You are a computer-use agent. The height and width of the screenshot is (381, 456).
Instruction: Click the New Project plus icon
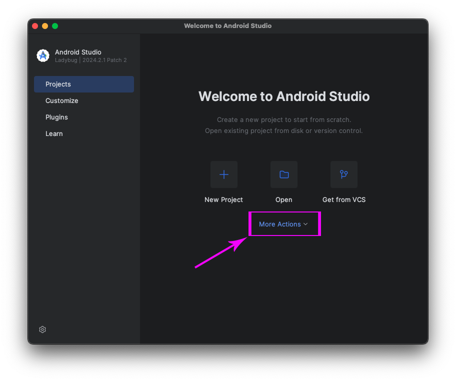pos(224,174)
